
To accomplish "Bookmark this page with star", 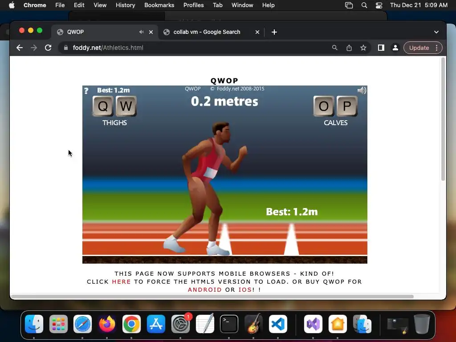I will coord(363,48).
